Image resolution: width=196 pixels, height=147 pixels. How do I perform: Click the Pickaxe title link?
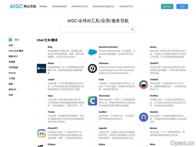51,144
